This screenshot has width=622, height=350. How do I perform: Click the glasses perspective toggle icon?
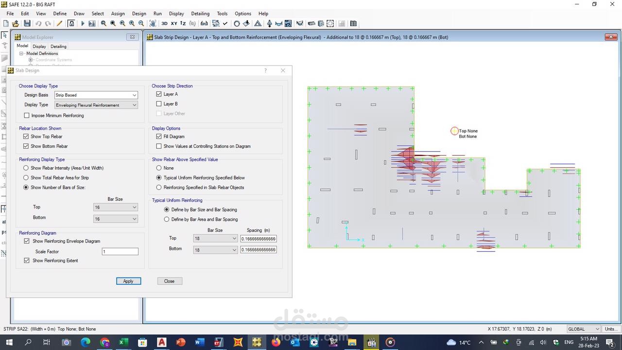coord(204,23)
